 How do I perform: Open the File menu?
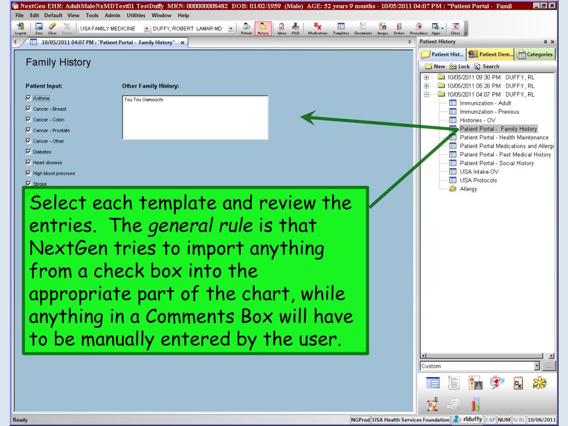point(19,15)
